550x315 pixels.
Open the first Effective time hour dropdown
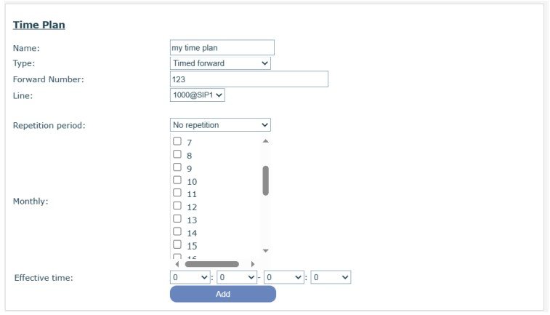(190, 277)
